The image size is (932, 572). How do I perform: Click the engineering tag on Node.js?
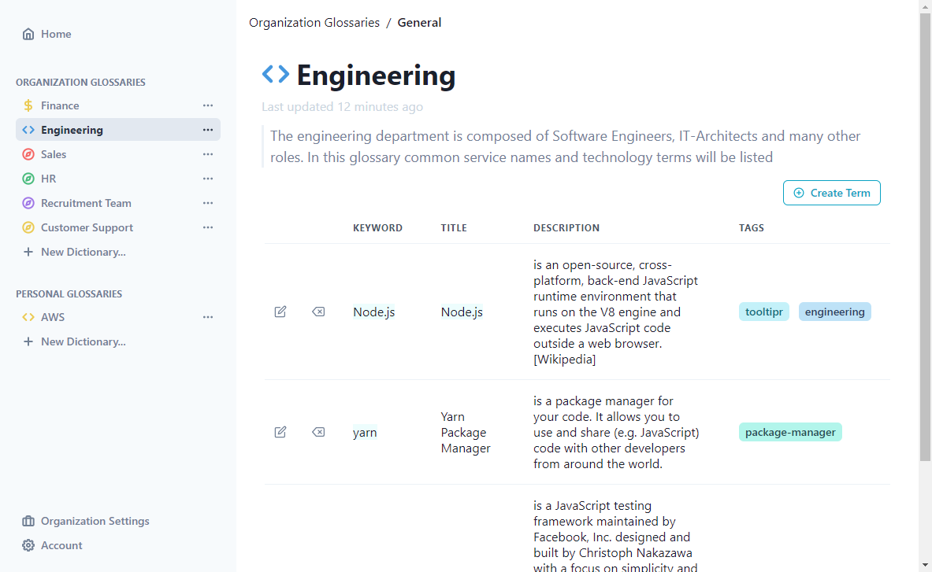tap(834, 312)
